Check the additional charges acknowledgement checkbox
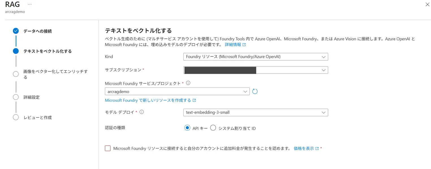Viewport: 431px width, 169px height. [x=108, y=148]
